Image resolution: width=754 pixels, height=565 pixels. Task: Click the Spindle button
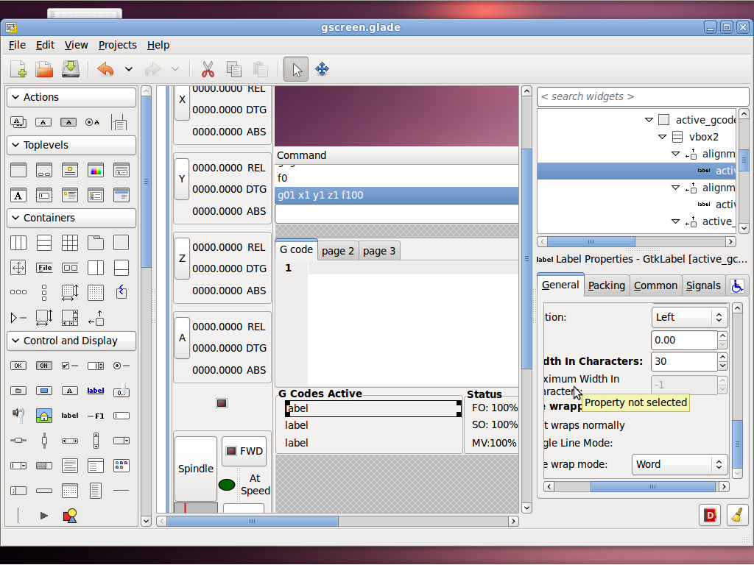point(196,469)
